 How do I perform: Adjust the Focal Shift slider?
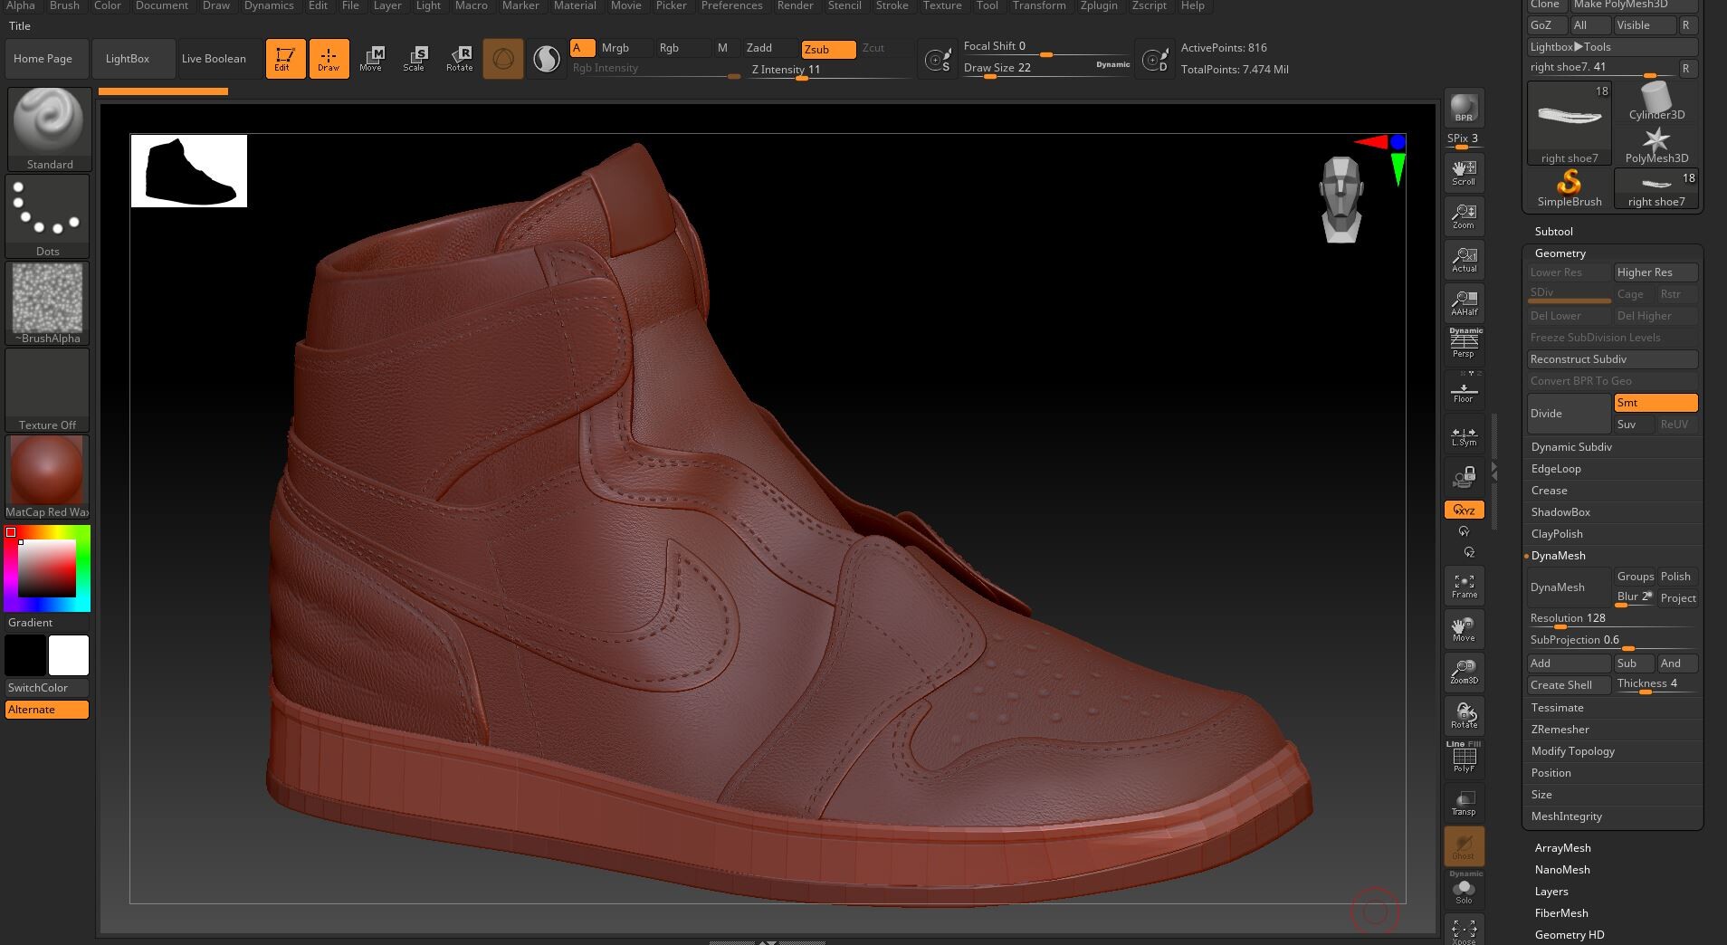(x=1046, y=47)
